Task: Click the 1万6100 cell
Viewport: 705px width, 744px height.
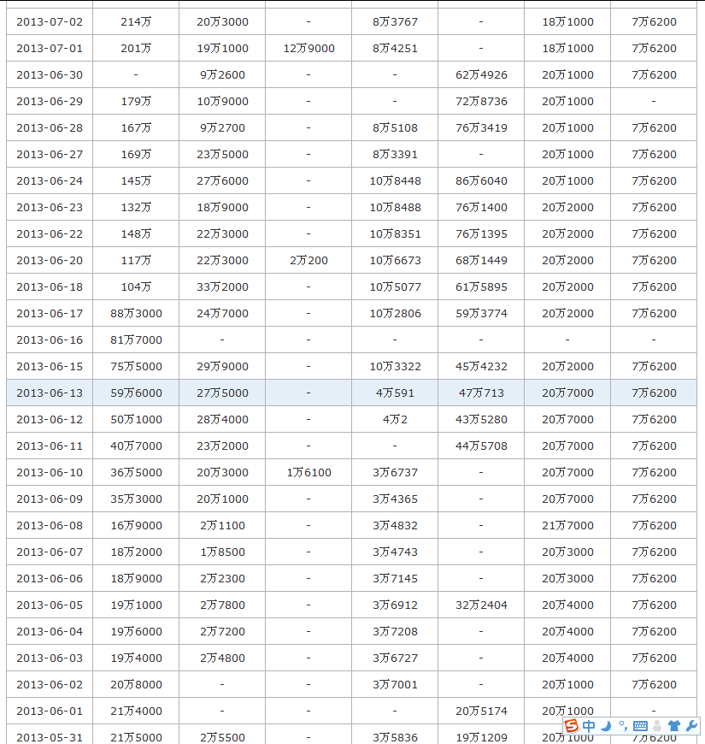Action: 308,473
